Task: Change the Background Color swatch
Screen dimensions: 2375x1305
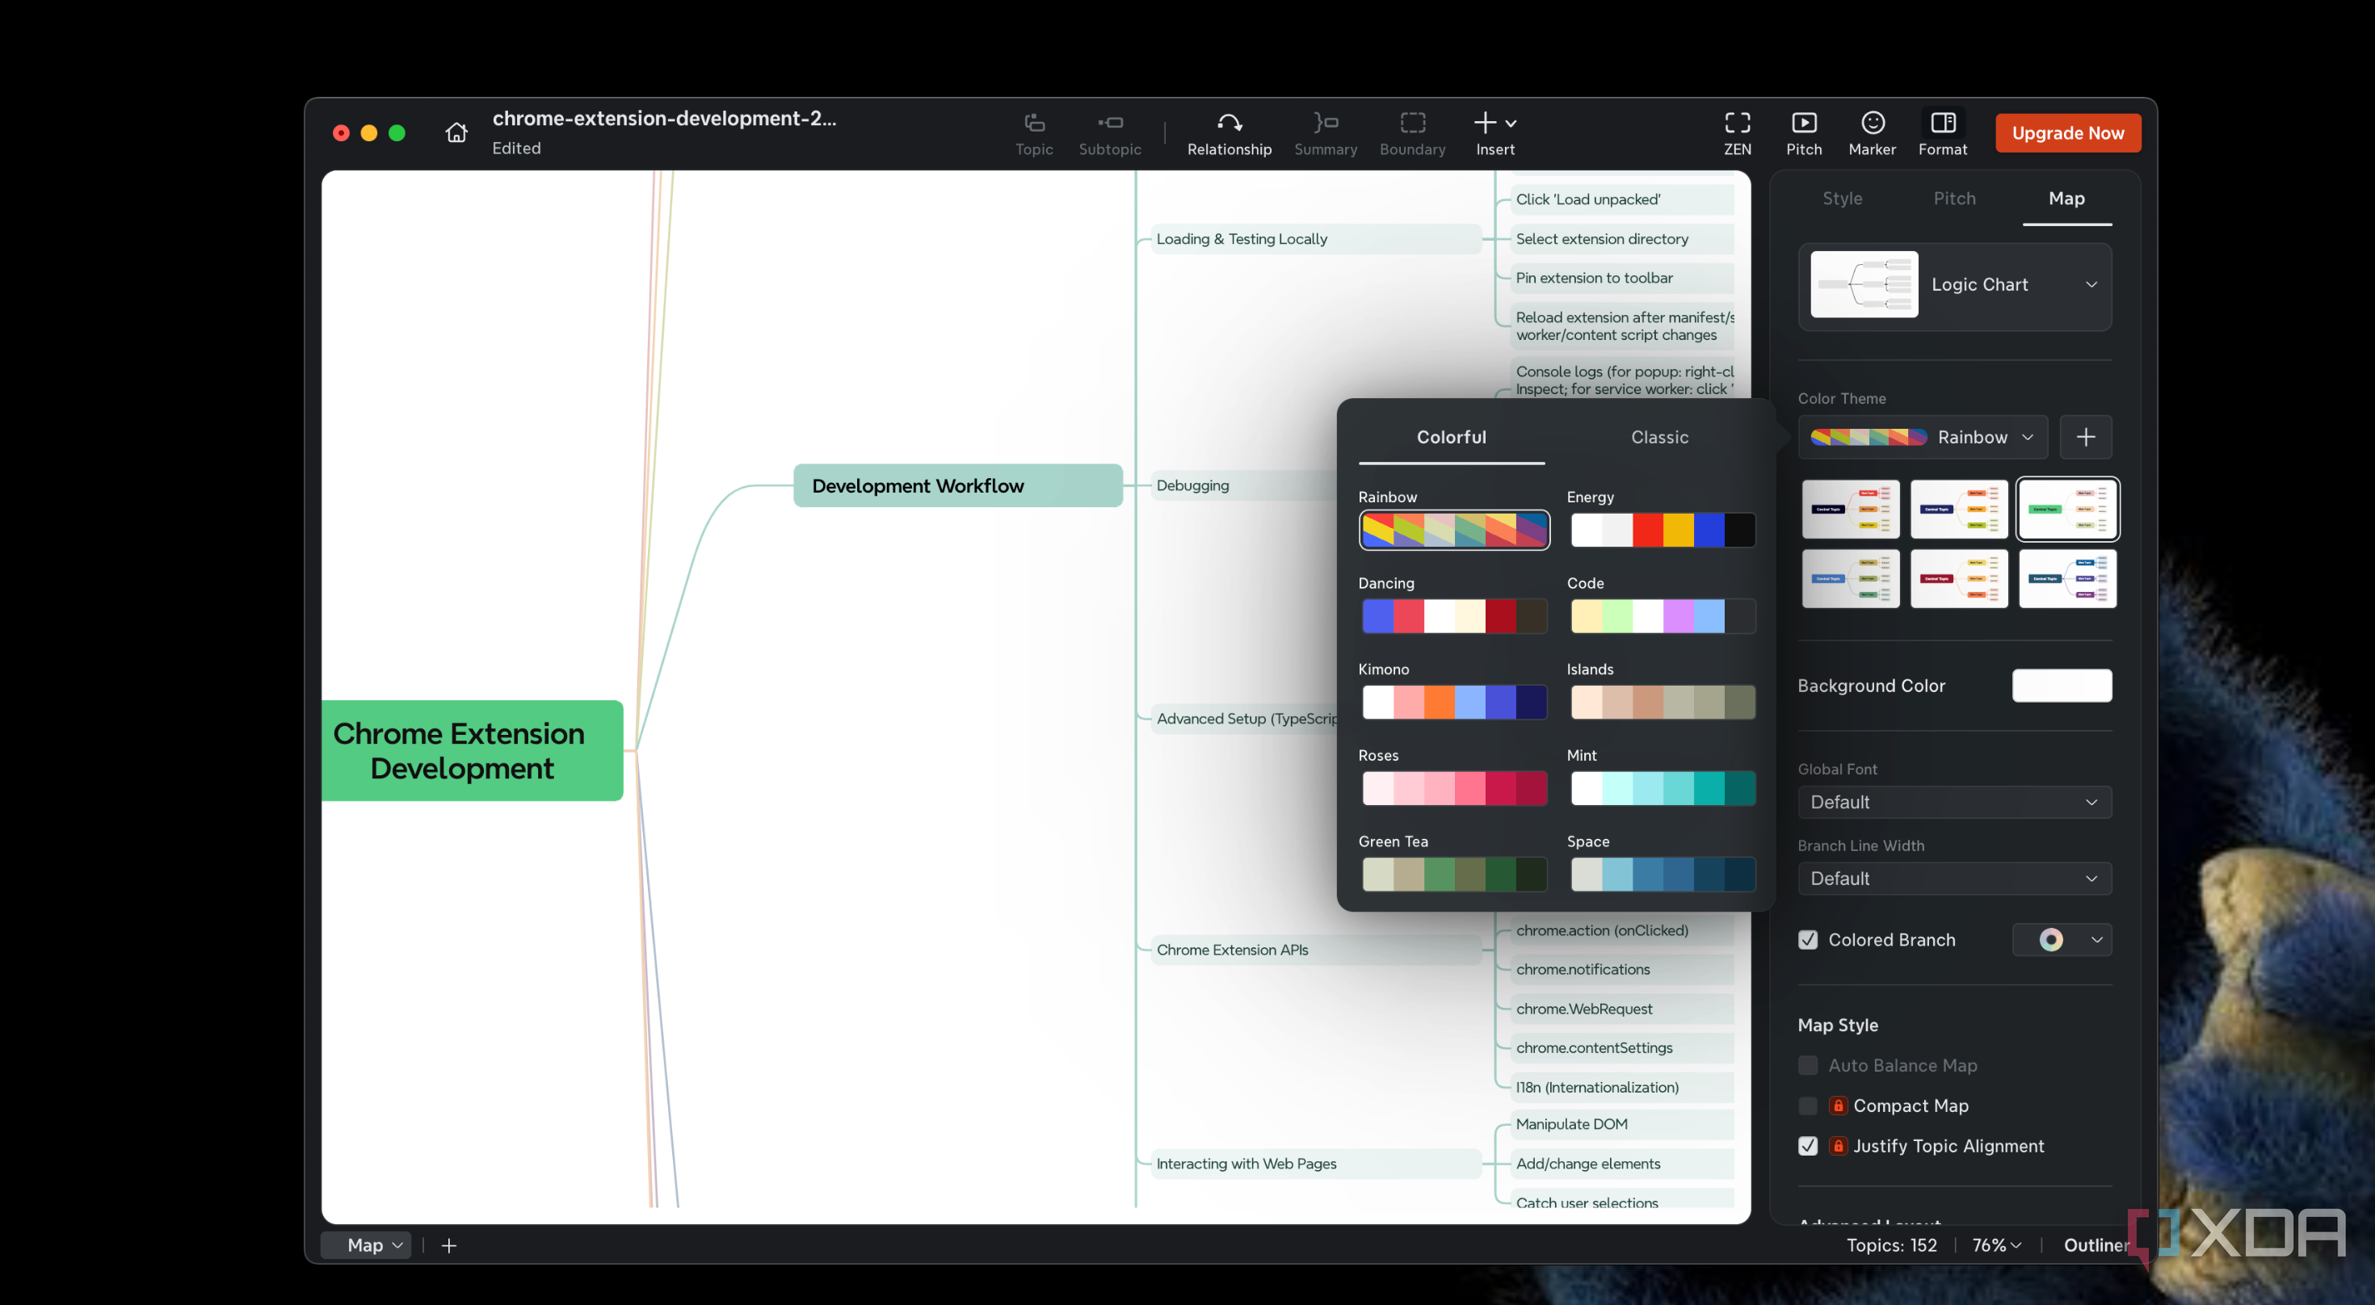Action: tap(2062, 686)
